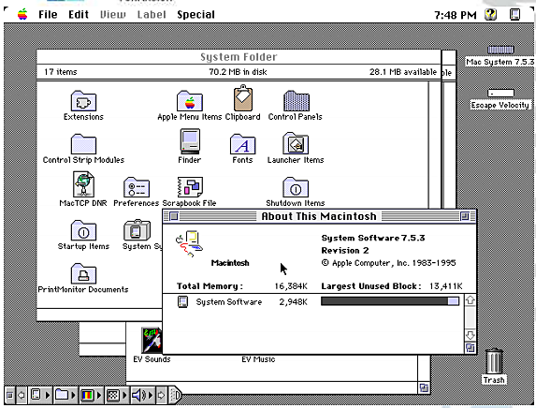Click the "Revision 2" text
Image resolution: width=536 pixels, height=408 pixels.
(x=345, y=251)
